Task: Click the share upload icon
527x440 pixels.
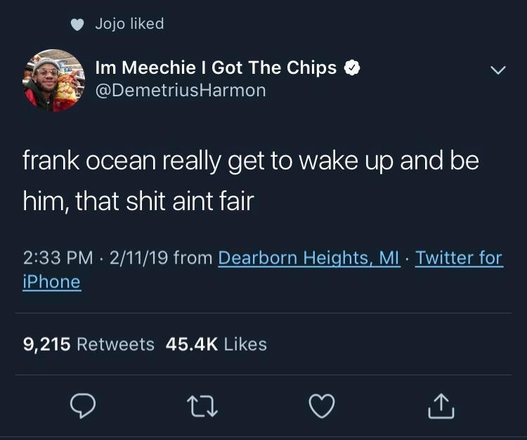Action: point(441,406)
